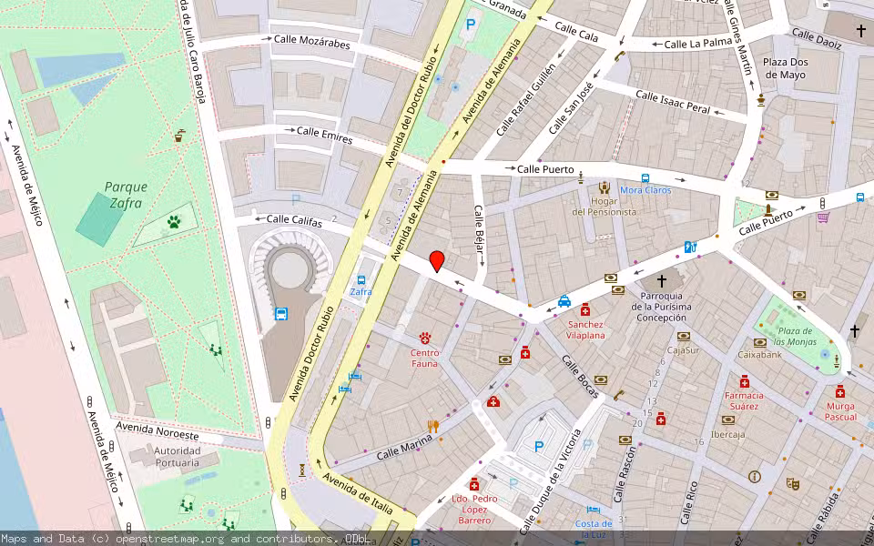
Task: Select the pharmacy icon near Farmacia Suárez
Action: [744, 383]
